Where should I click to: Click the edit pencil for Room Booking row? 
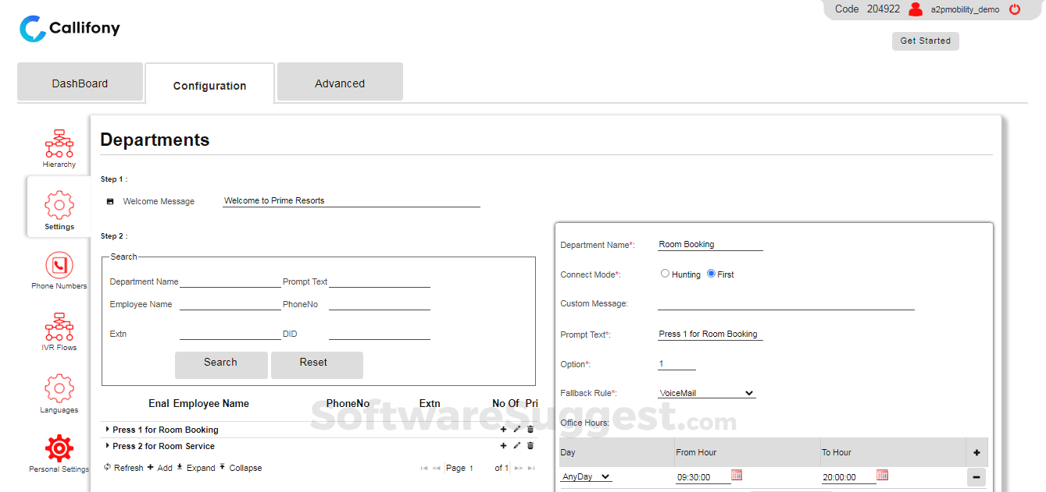coord(516,430)
